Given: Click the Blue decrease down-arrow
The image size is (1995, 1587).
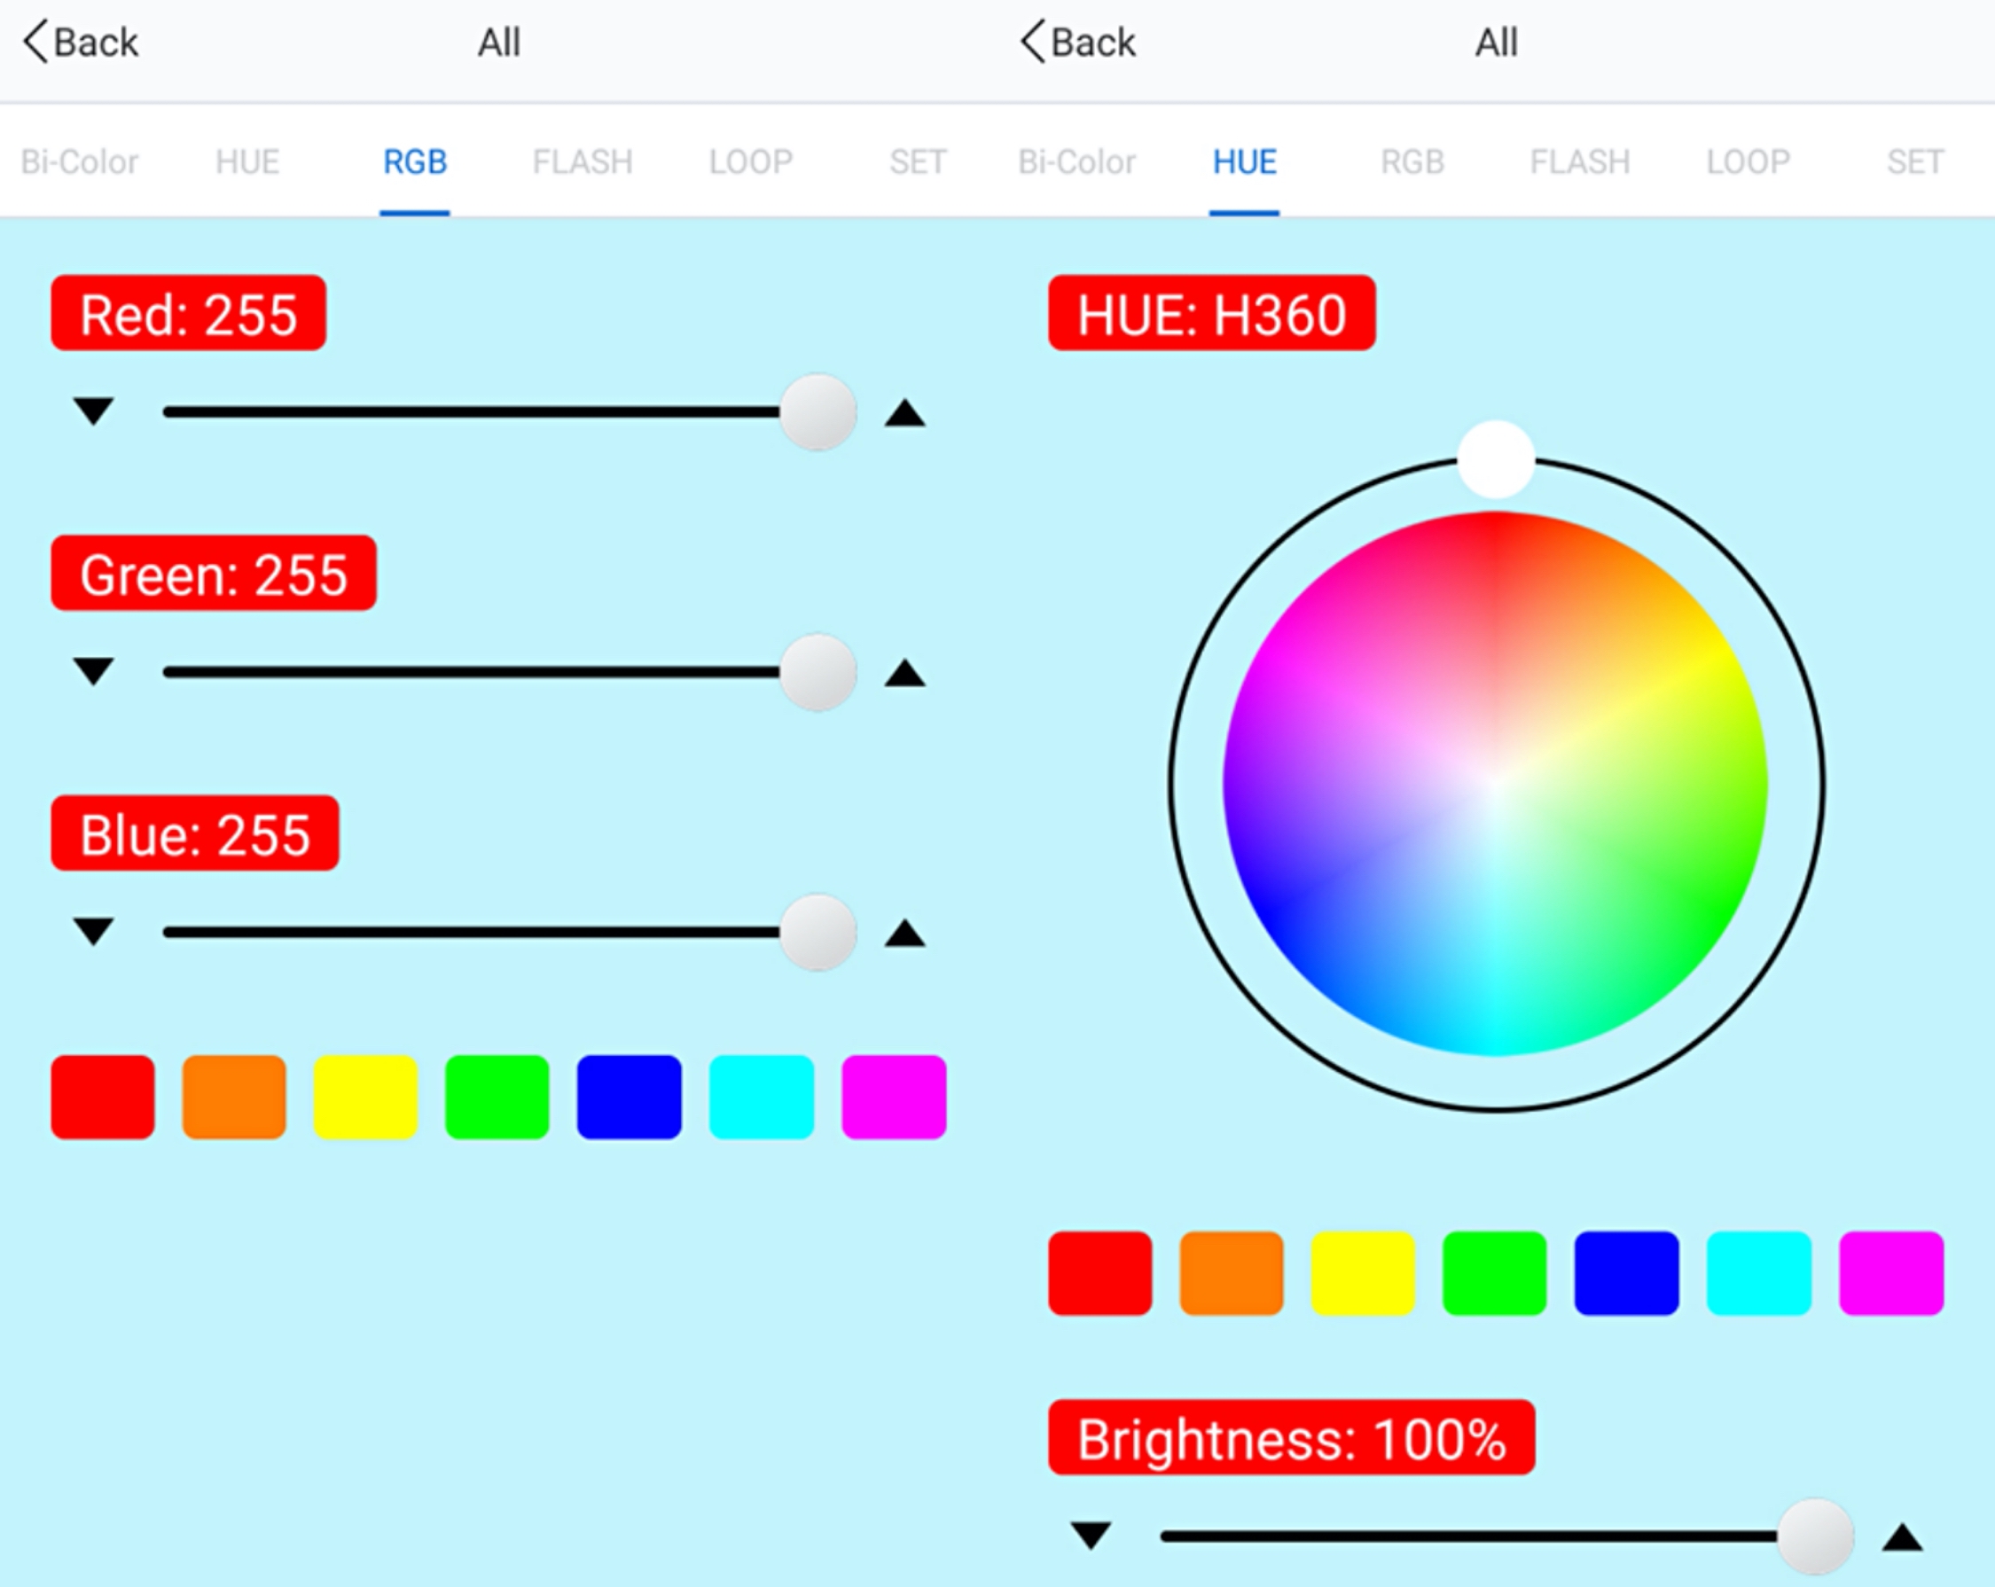Looking at the screenshot, I should coord(93,930).
